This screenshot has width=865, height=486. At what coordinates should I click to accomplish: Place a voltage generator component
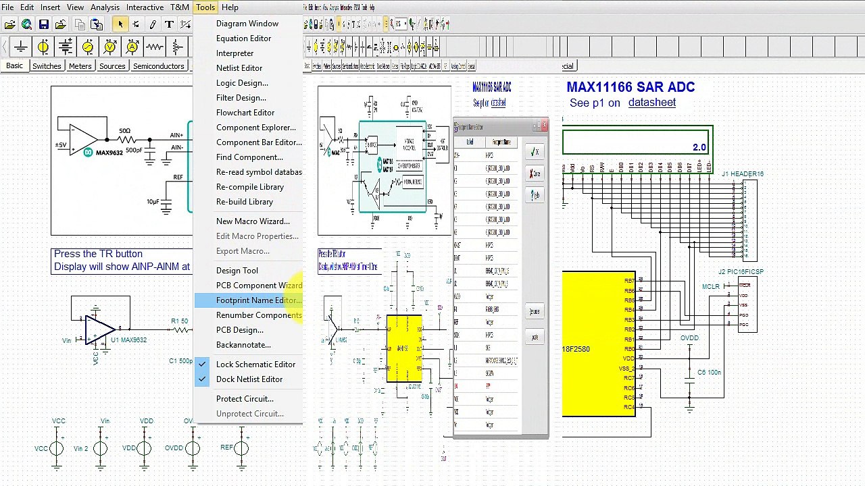point(88,47)
